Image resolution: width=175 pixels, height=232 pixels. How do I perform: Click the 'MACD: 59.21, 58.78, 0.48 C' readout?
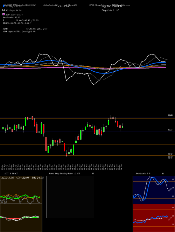click(x=17, y=23)
